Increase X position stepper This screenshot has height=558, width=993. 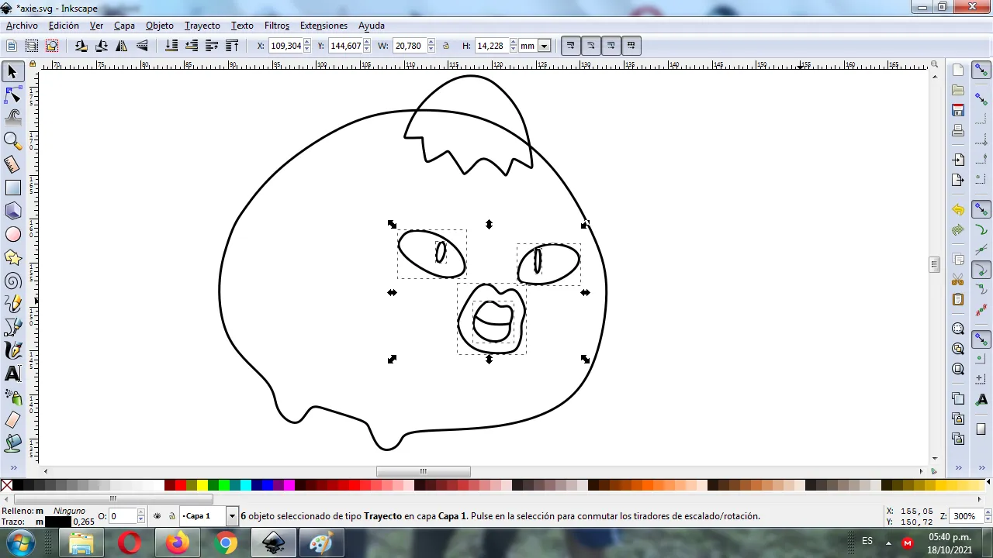pos(307,43)
